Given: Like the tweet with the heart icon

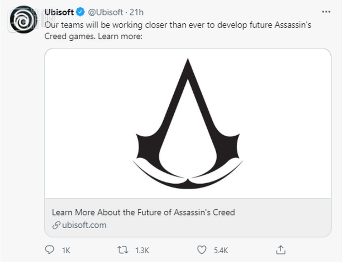Looking at the screenshot, I should click(x=202, y=250).
